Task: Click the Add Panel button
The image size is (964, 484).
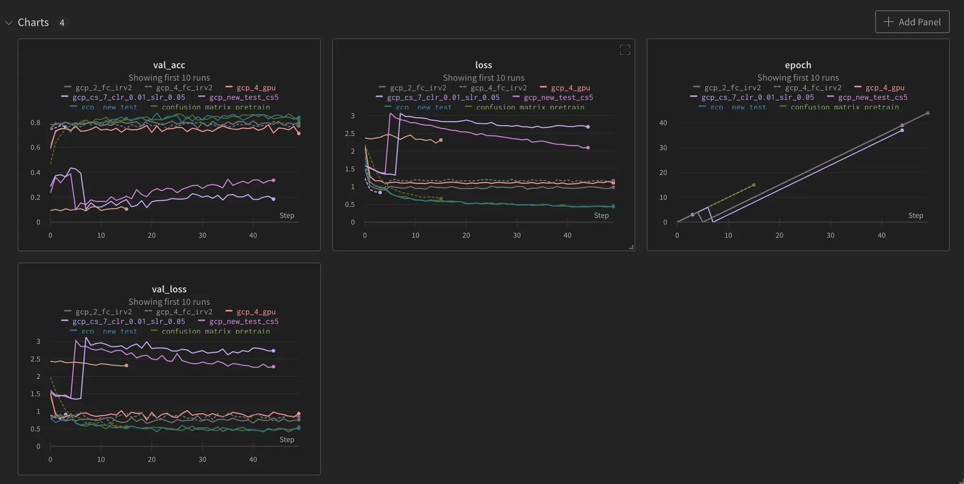Action: point(912,22)
